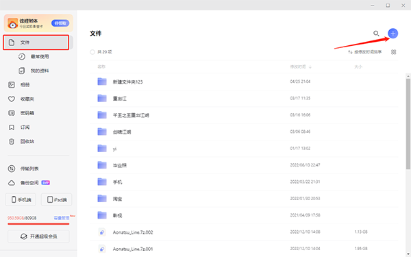
Task: Open the sort by modified time dropdown
Action: point(364,52)
